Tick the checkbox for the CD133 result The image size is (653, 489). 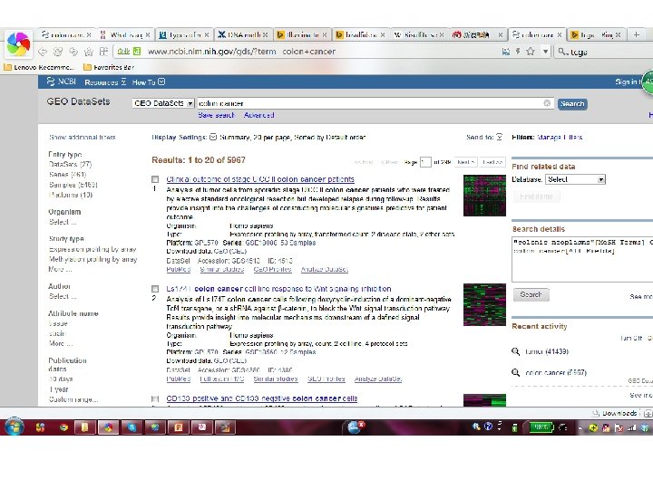pyautogui.click(x=155, y=398)
